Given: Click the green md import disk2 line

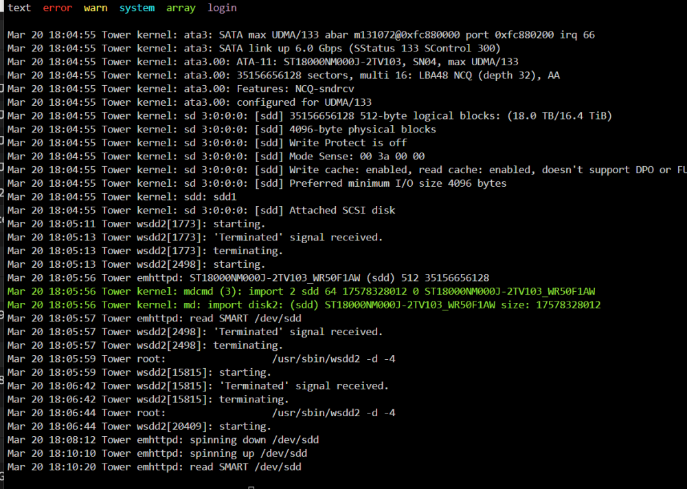Looking at the screenshot, I should (x=304, y=305).
